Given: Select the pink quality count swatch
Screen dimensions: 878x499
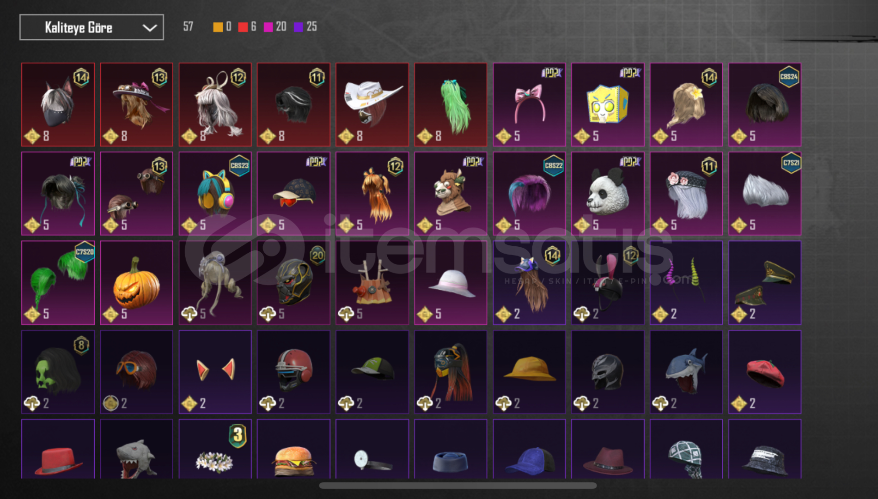Looking at the screenshot, I should point(268,27).
